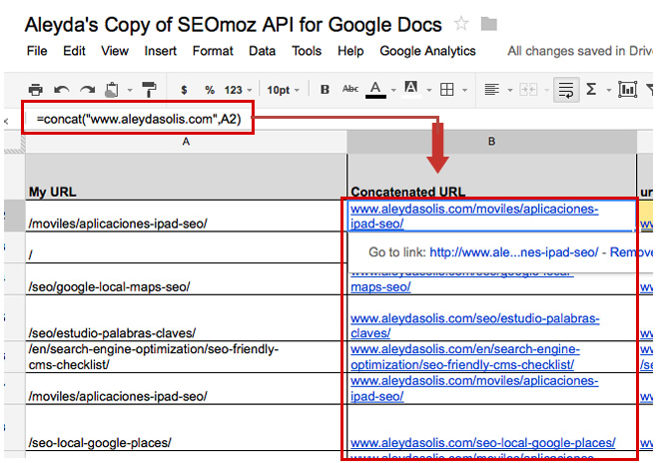The image size is (660, 463).
Task: Click the text color A icon
Action: pos(375,90)
